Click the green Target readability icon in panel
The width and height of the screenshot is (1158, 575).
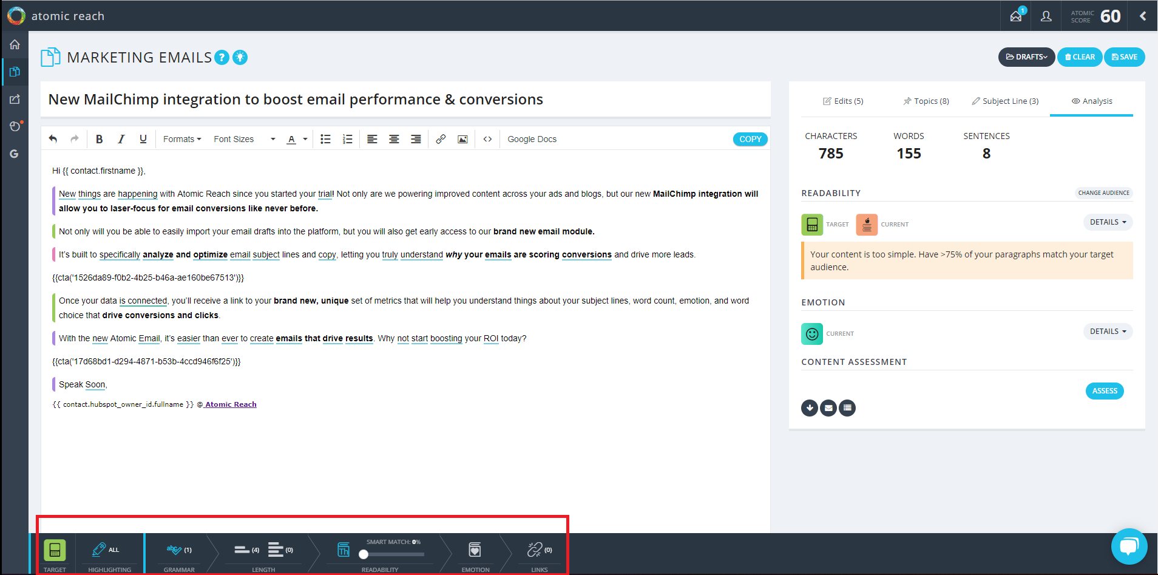point(812,225)
